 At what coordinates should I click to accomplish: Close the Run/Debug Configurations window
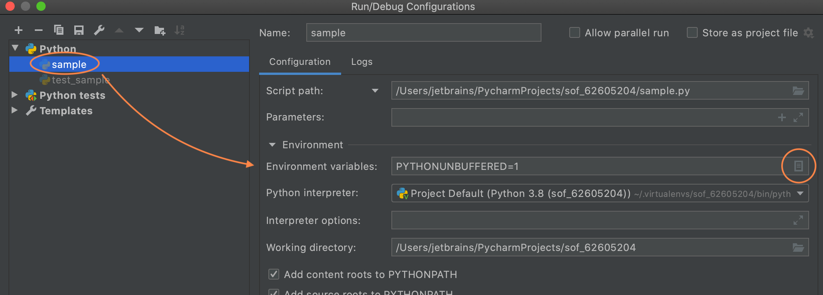[x=10, y=6]
